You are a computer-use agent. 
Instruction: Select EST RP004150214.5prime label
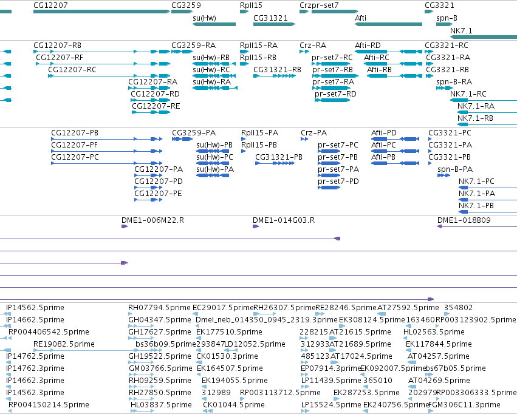pyautogui.click(x=49, y=405)
